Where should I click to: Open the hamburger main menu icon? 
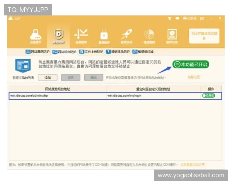click(x=202, y=18)
